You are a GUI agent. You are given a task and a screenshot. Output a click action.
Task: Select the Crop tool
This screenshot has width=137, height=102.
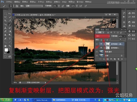click(5, 21)
